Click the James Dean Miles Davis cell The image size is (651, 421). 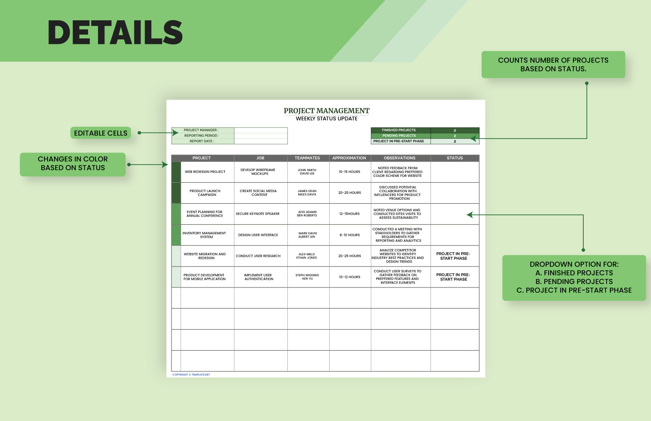[x=308, y=193]
